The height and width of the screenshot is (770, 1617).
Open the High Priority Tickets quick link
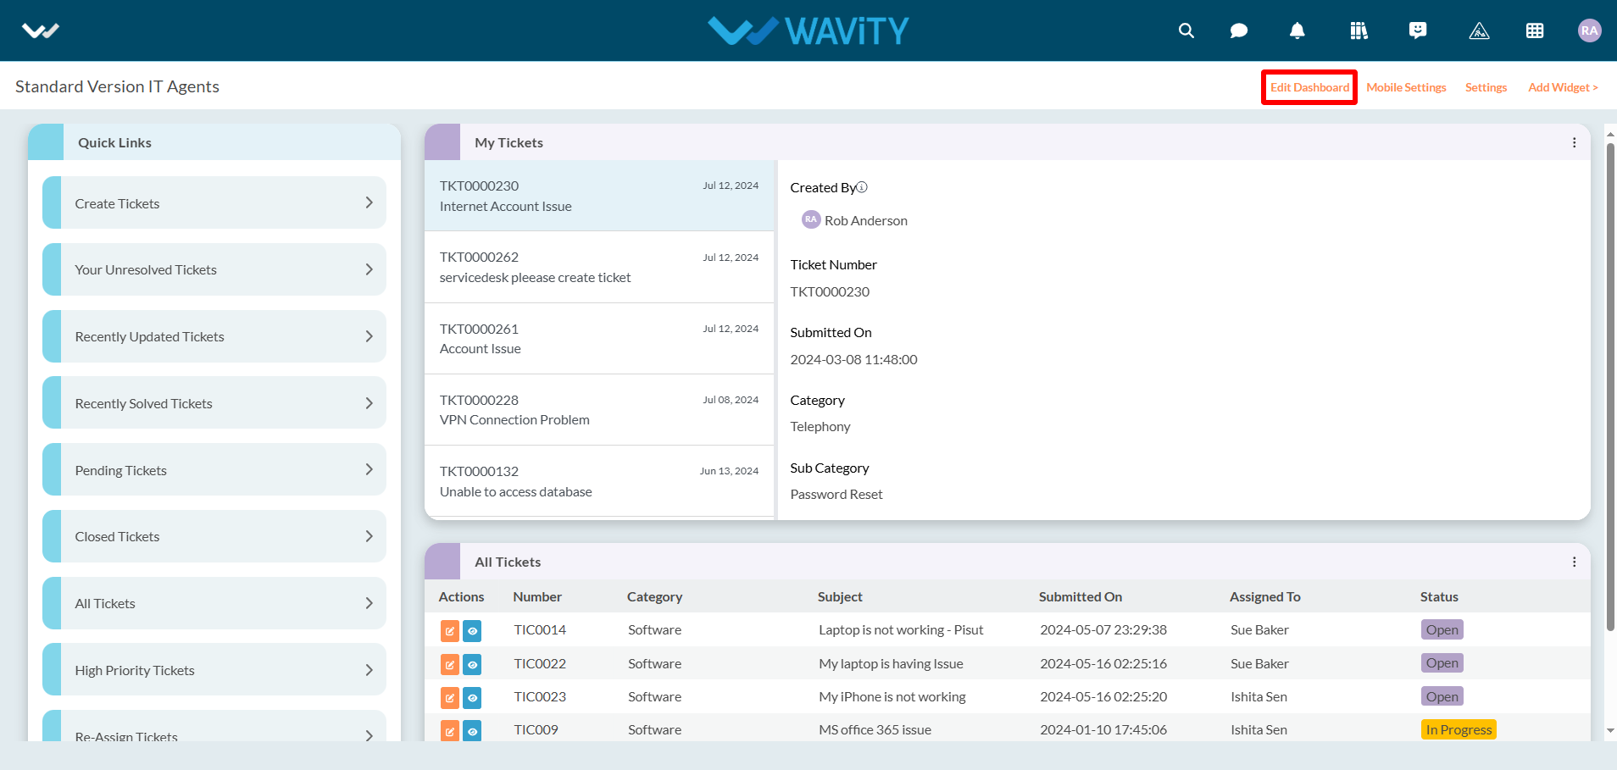(x=214, y=670)
